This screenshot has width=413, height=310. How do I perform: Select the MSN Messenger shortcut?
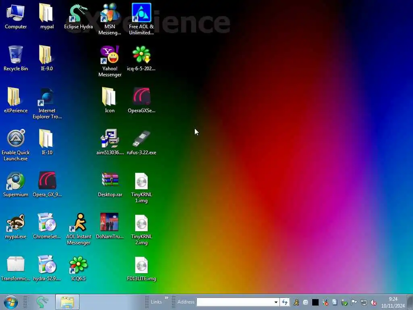(110, 19)
